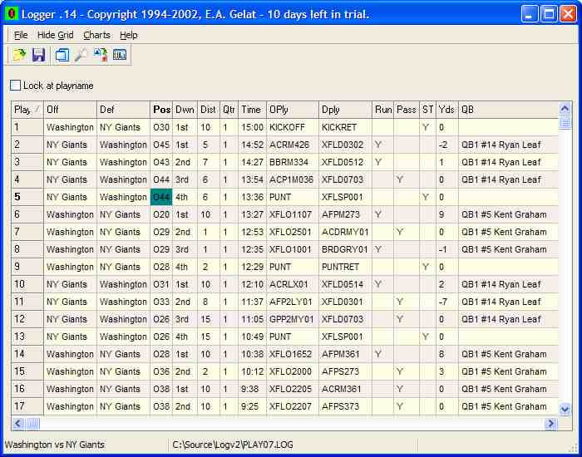Image resolution: width=582 pixels, height=457 pixels.
Task: Click the cascading windows toolbar icon
Action: click(x=62, y=55)
